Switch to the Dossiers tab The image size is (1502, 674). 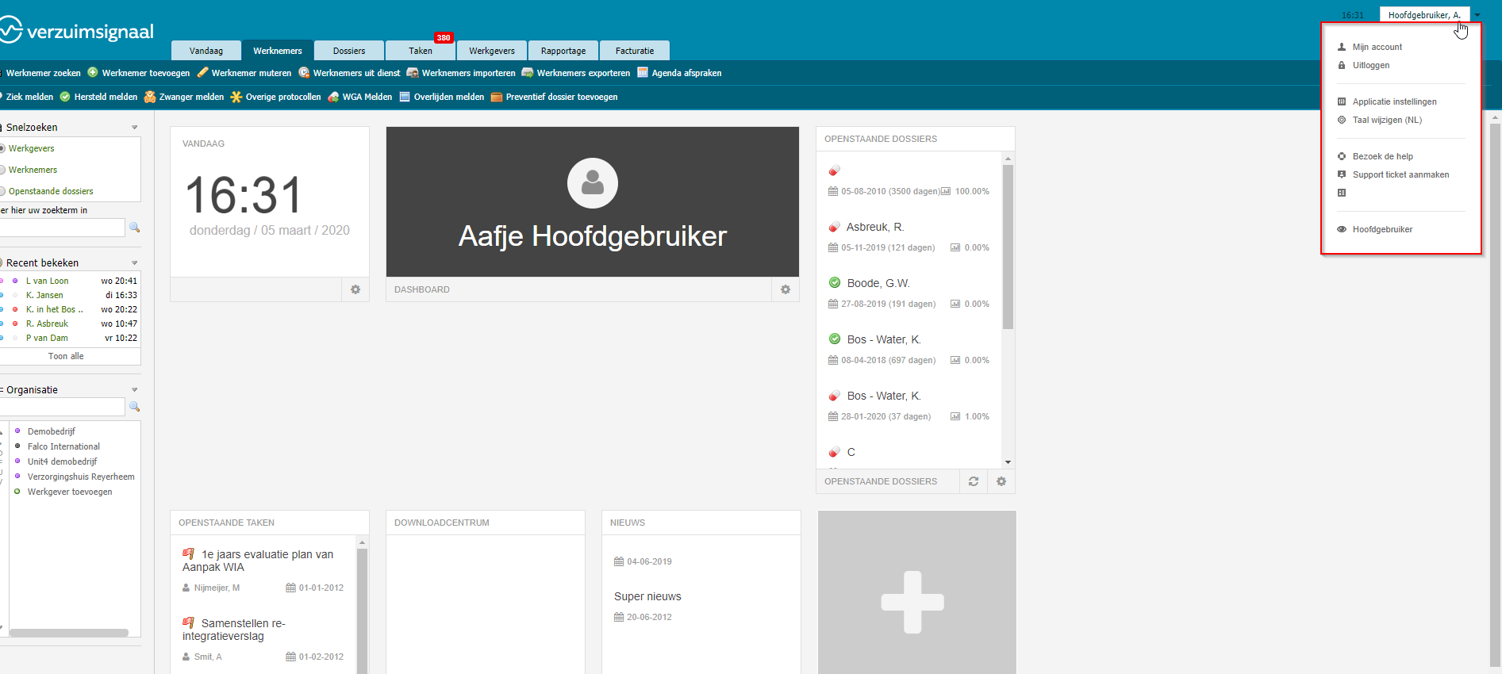point(349,51)
